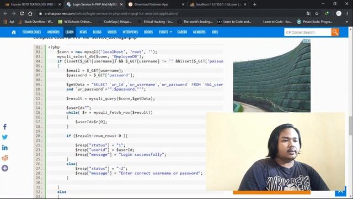Go back using browser back arrow
This screenshot has height=199, width=353.
click(x=6, y=13)
